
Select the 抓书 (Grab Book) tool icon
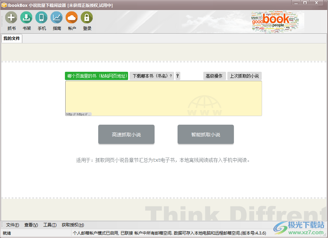tap(11, 18)
